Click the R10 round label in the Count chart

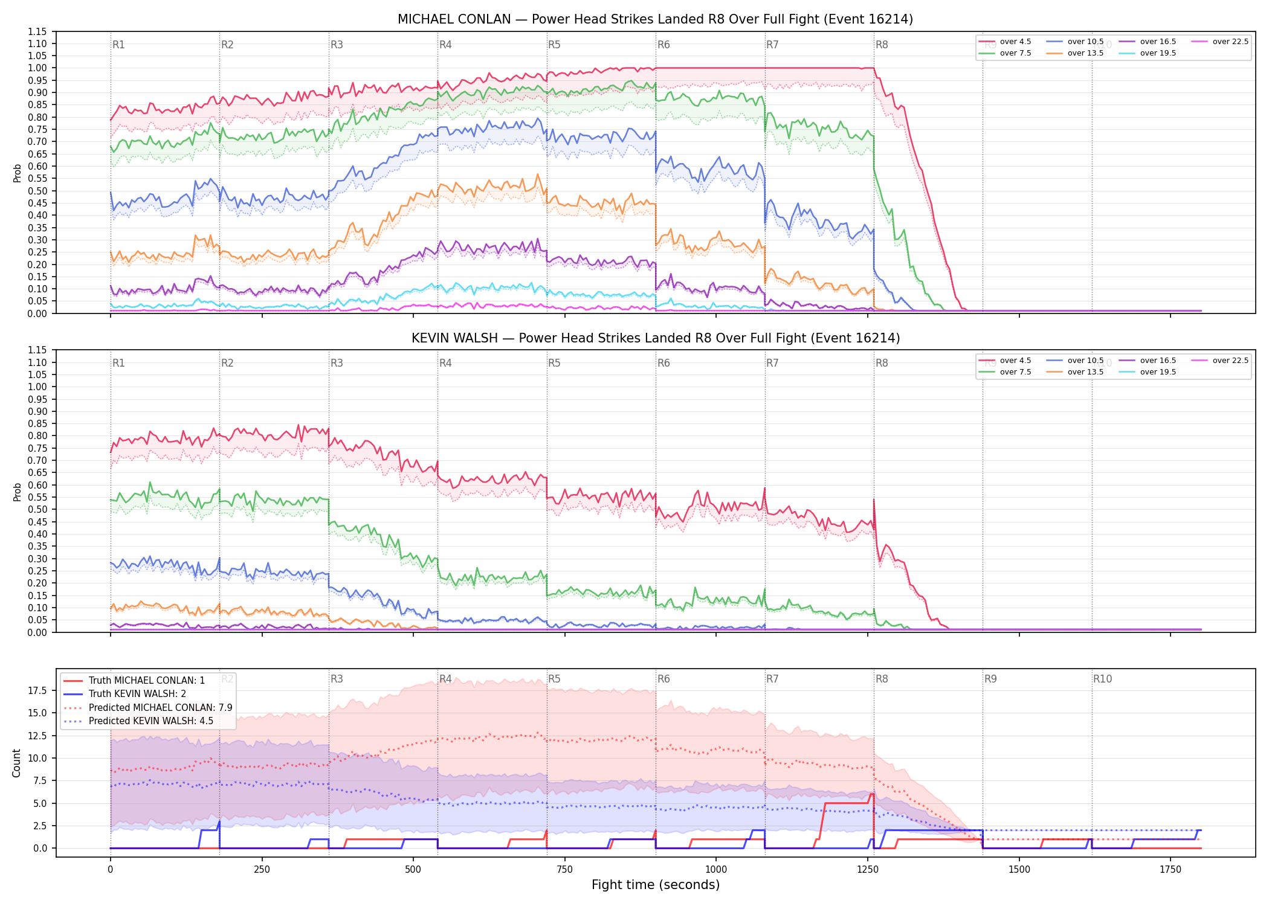[1102, 679]
